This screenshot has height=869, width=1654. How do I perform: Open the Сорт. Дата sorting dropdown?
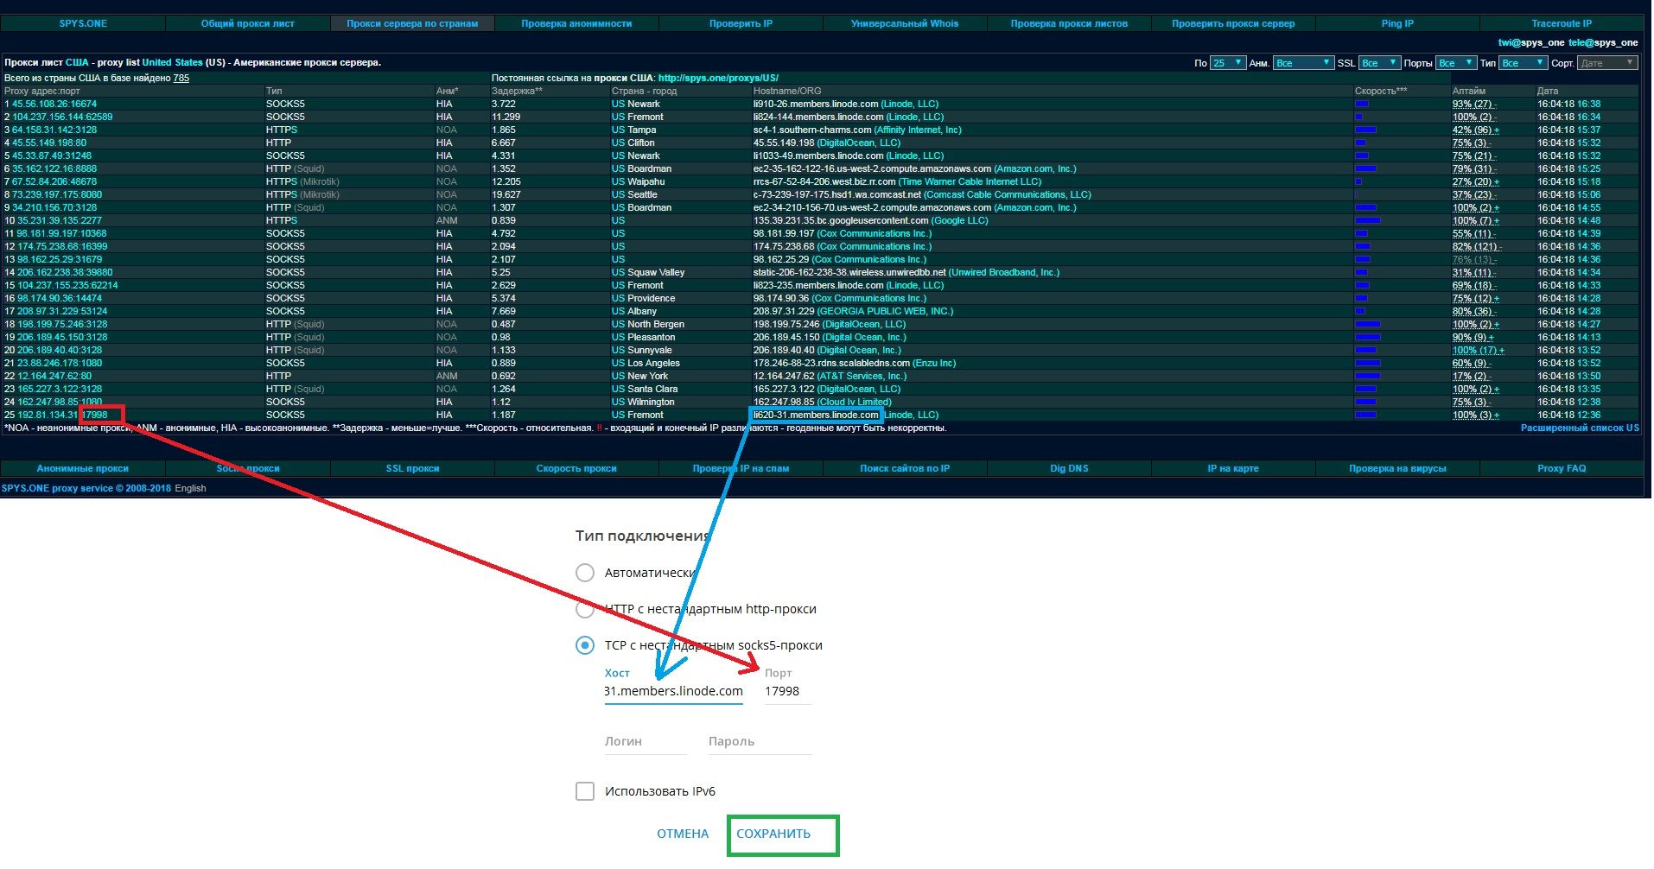click(x=1606, y=63)
